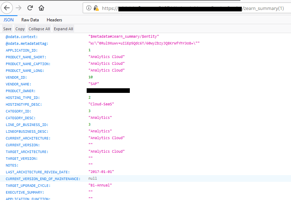The width and height of the screenshot is (291, 200).
Task: Select the HOSTING_TYPE_ID key
Action: click(x=22, y=98)
